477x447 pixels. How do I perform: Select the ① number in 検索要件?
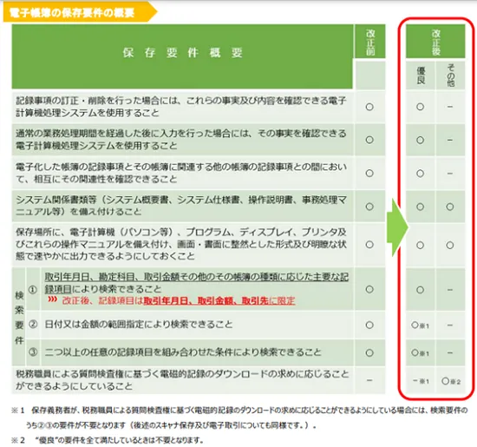33,290
